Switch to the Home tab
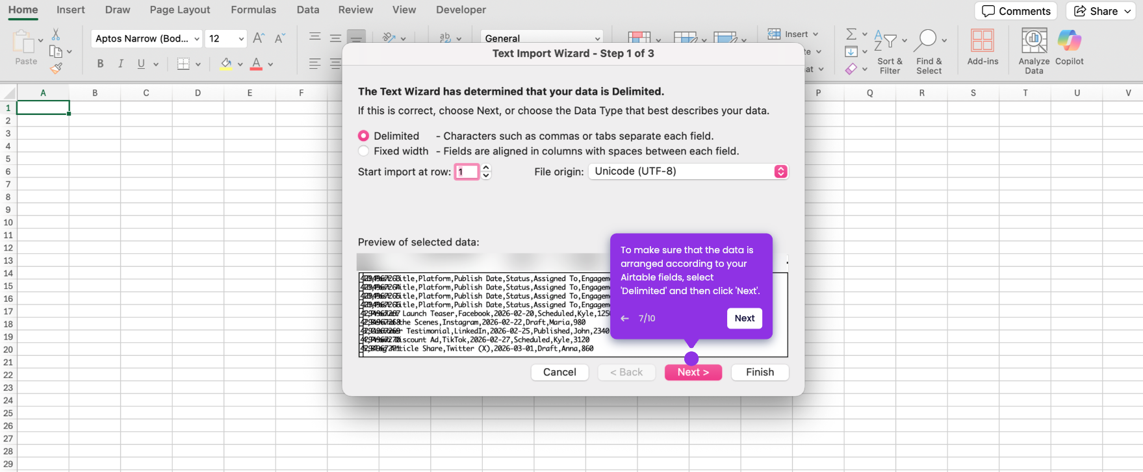This screenshot has height=472, width=1143. pyautogui.click(x=23, y=10)
